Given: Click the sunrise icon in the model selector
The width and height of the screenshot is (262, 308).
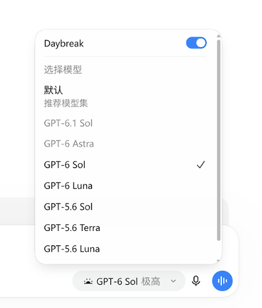Looking at the screenshot, I should [88, 281].
